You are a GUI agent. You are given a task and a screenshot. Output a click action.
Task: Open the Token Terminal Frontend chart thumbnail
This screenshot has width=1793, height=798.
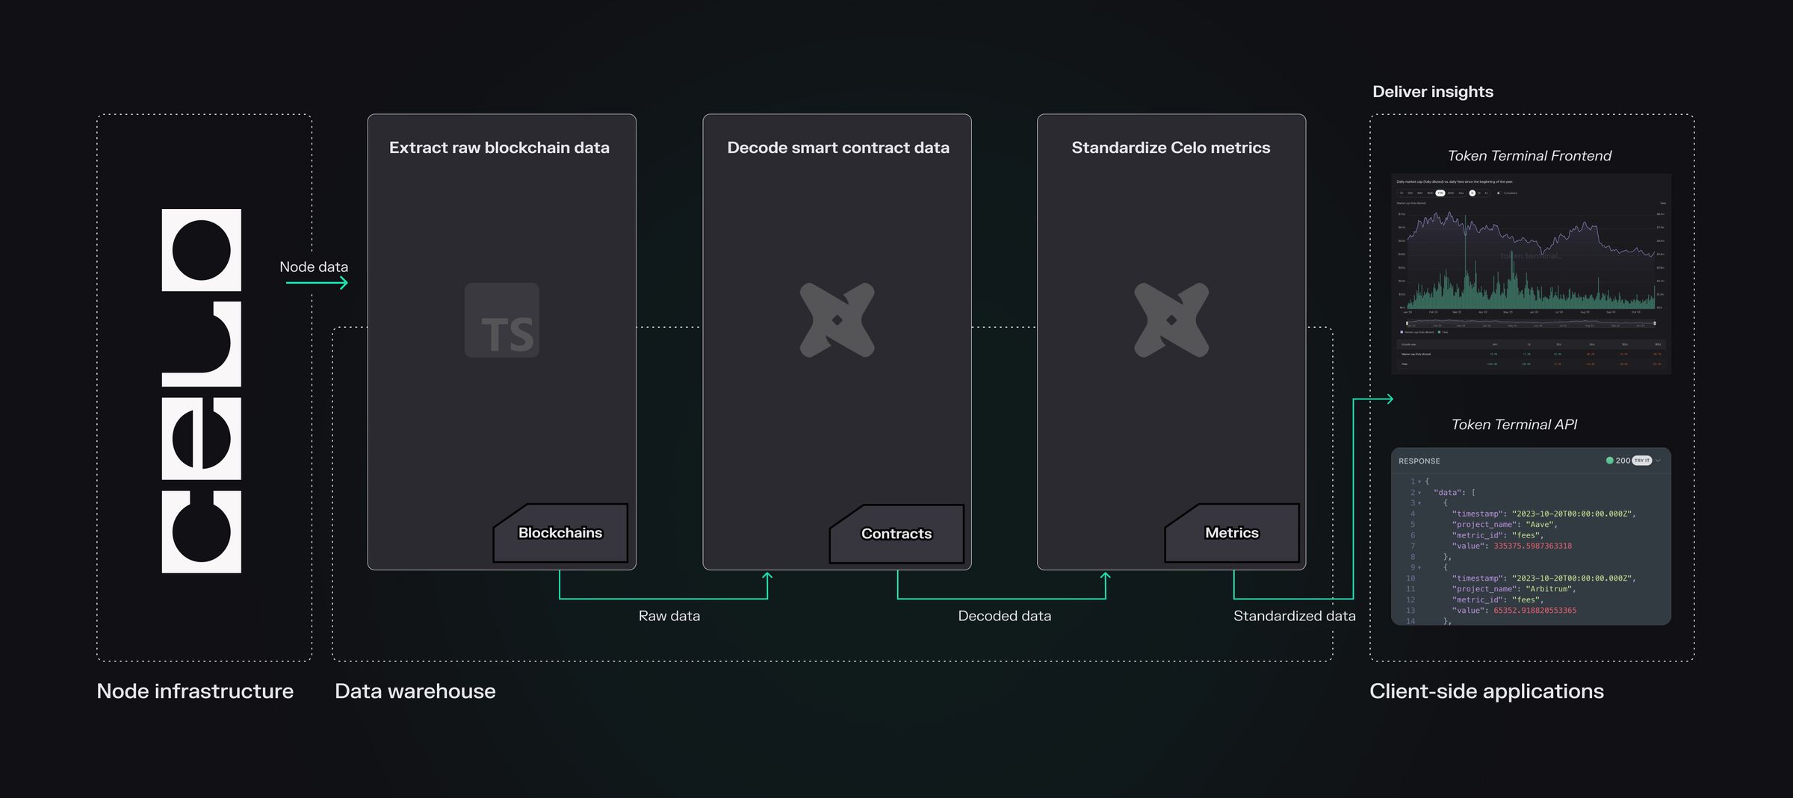point(1531,274)
